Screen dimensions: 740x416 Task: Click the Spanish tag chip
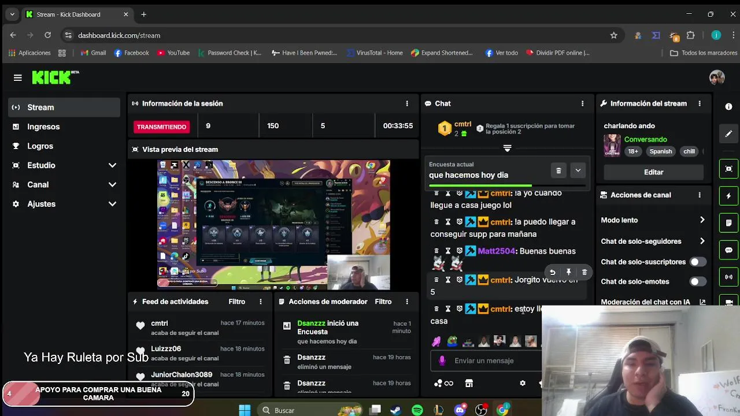(661, 151)
